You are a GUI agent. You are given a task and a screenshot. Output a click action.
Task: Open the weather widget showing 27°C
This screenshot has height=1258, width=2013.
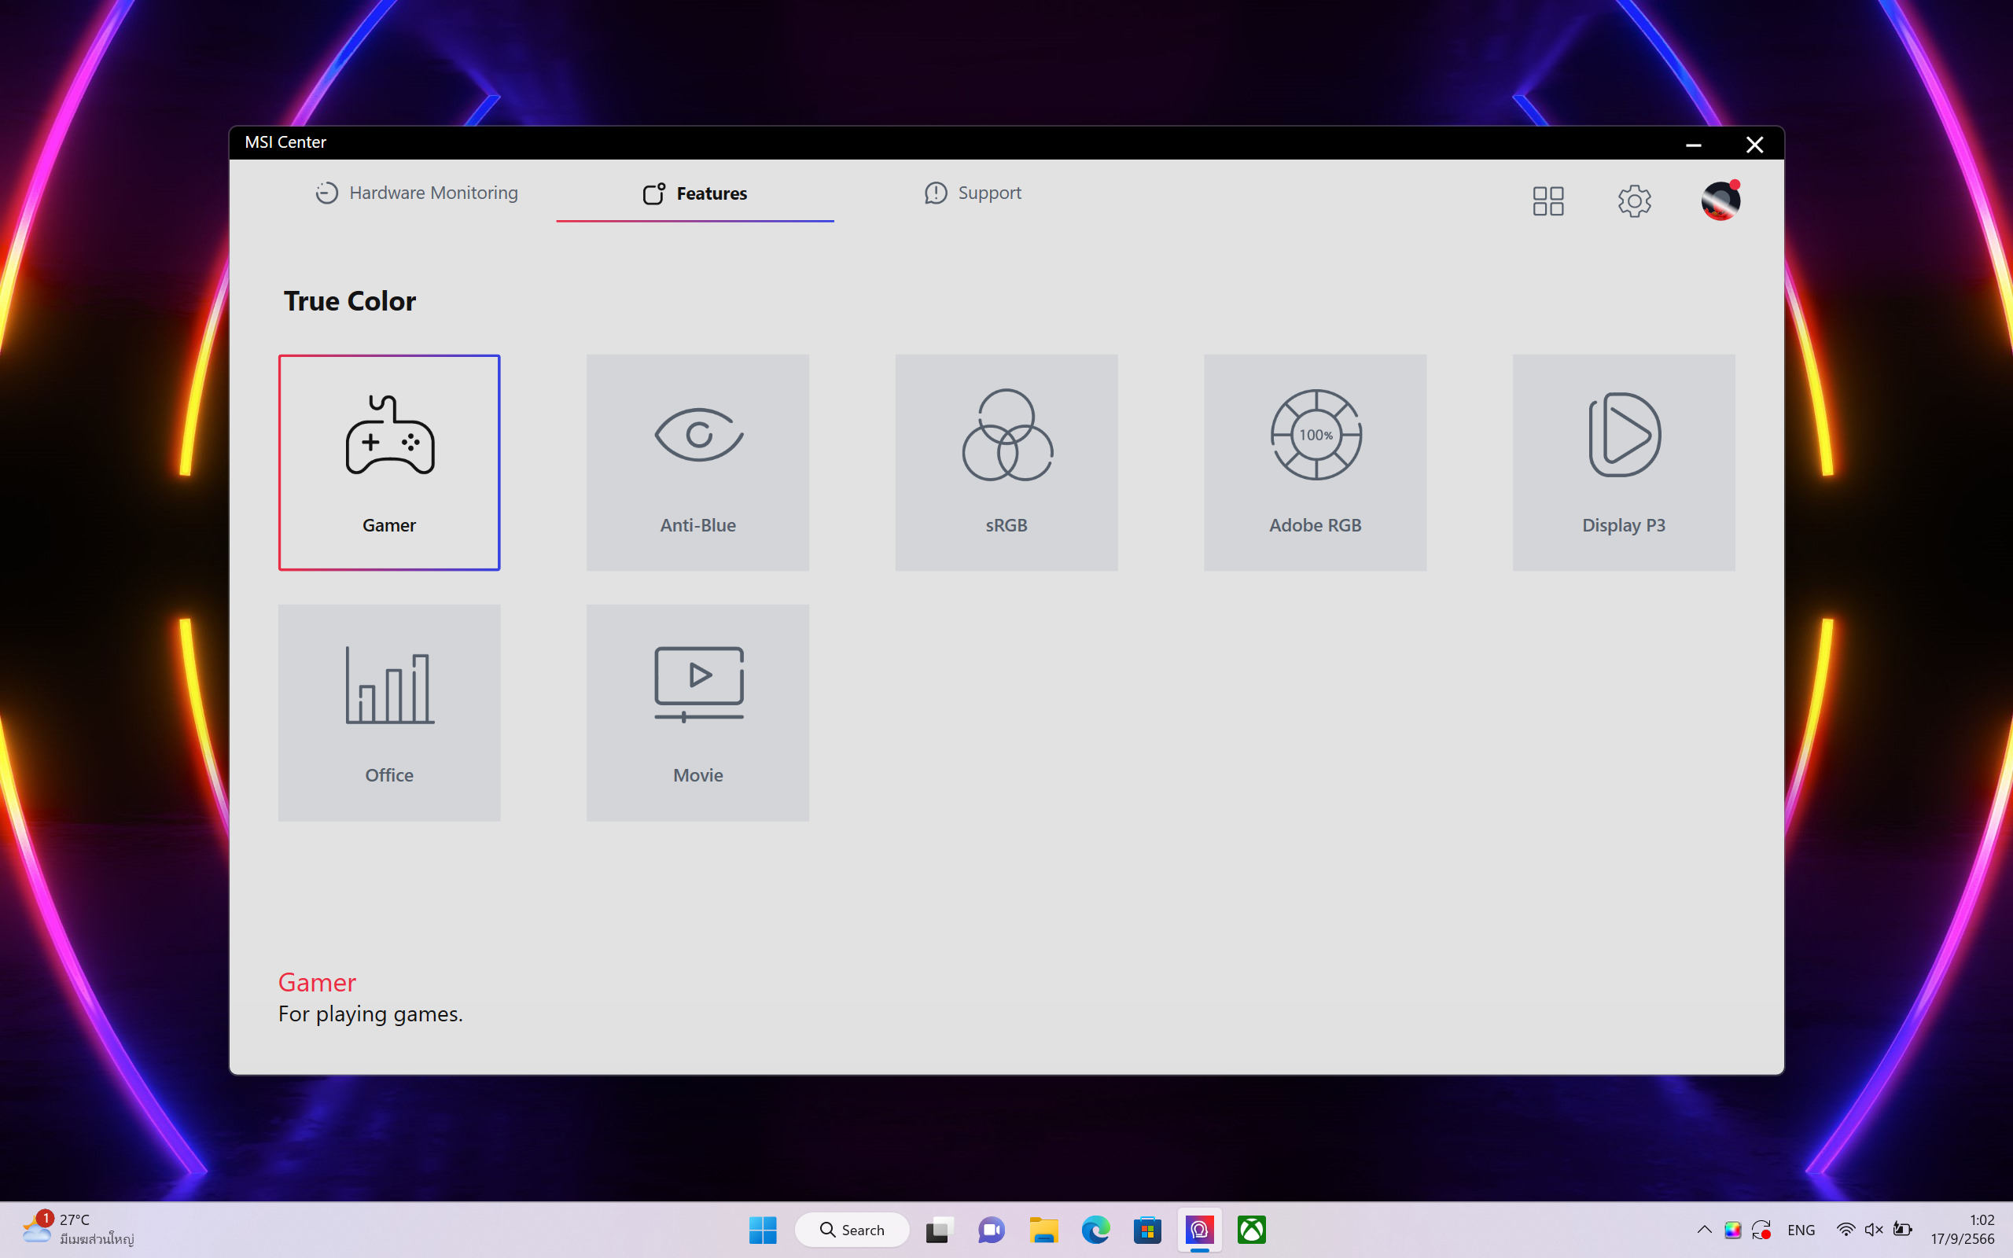click(x=79, y=1229)
